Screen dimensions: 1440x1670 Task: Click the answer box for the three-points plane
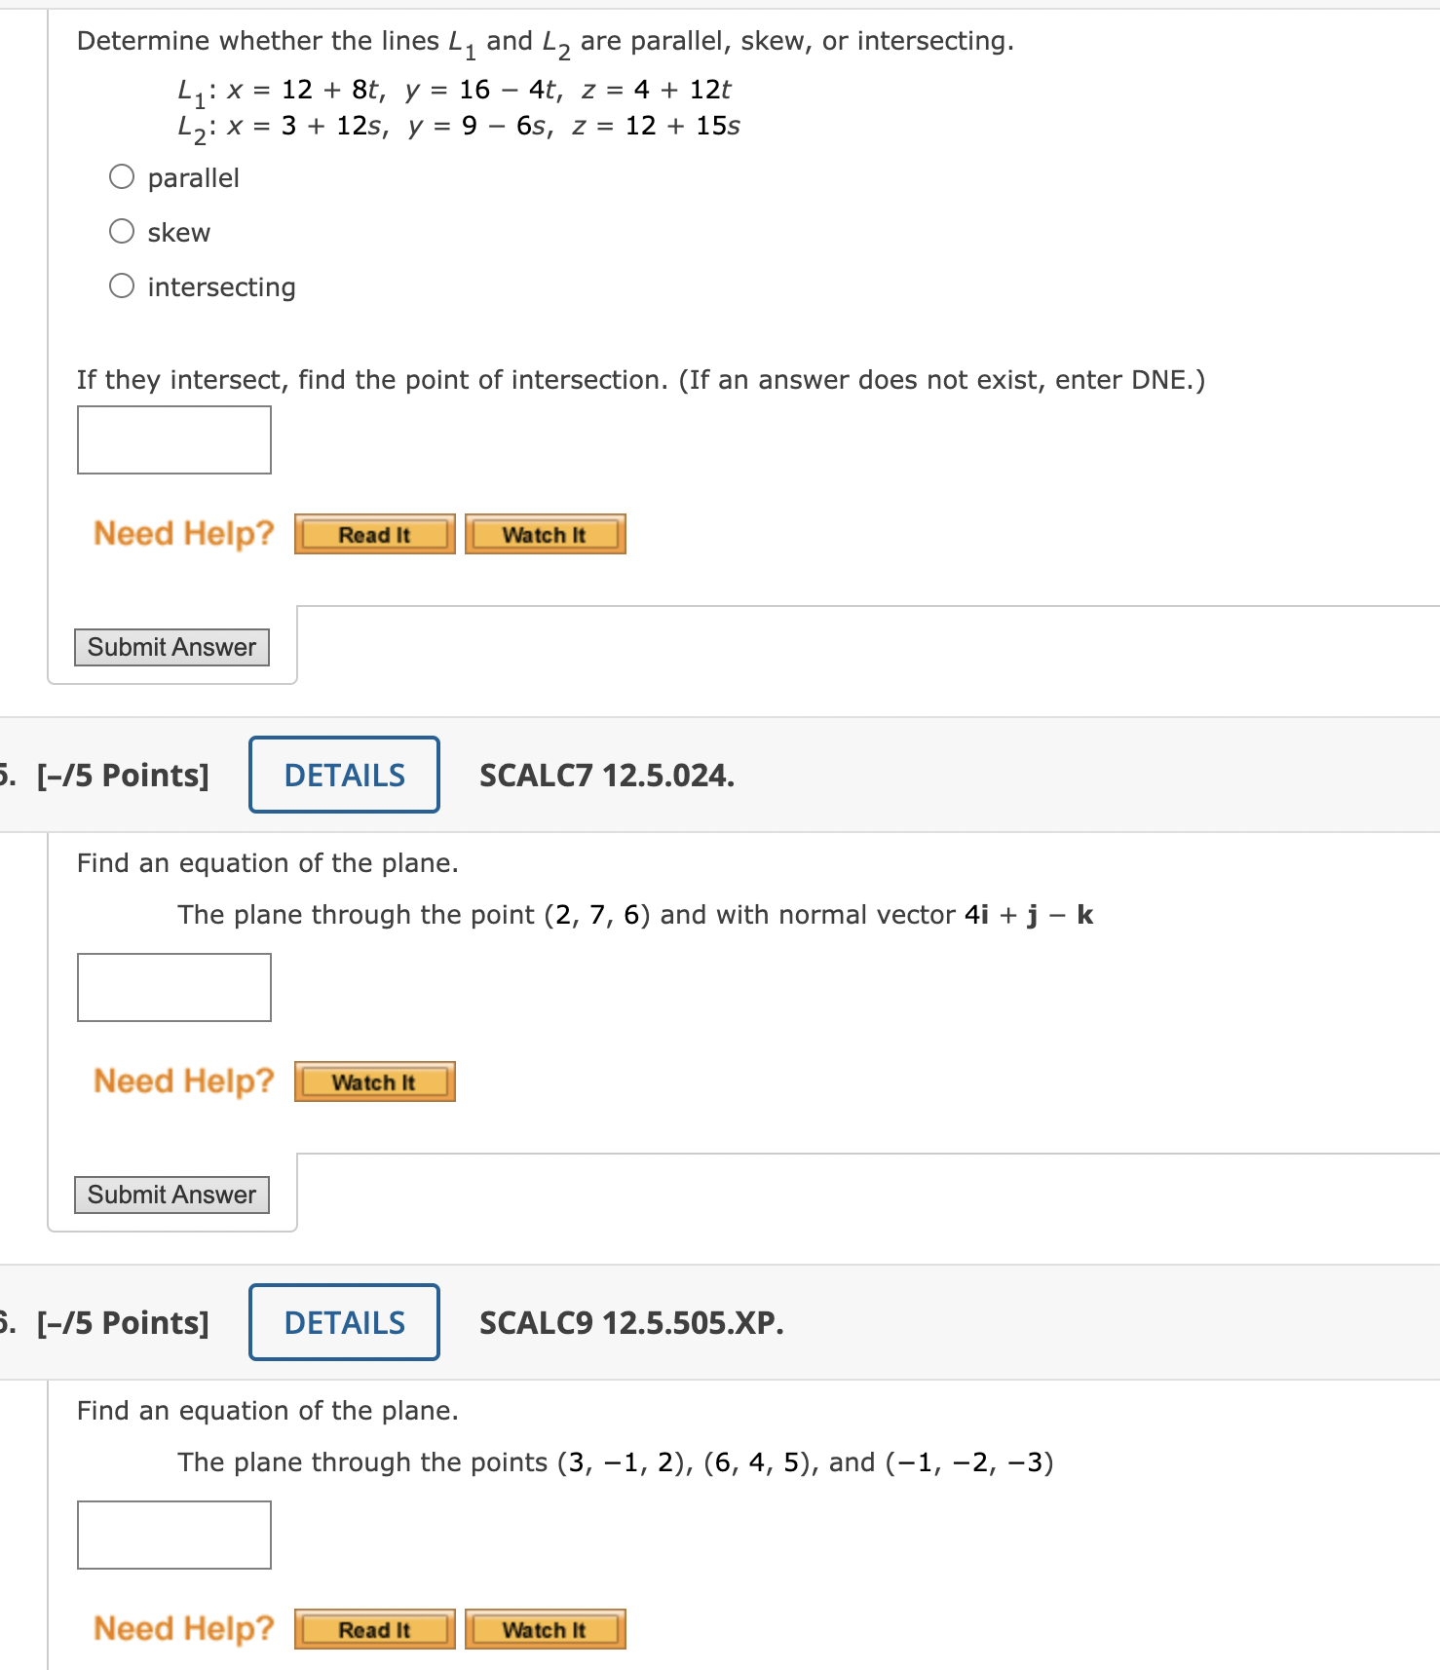(x=173, y=1536)
